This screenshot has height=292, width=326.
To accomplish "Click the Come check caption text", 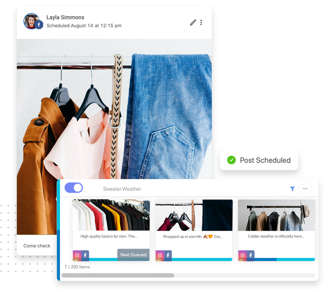I will [37, 246].
